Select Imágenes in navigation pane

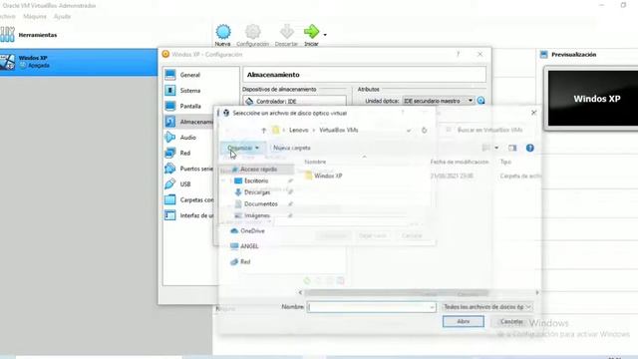[x=257, y=215]
